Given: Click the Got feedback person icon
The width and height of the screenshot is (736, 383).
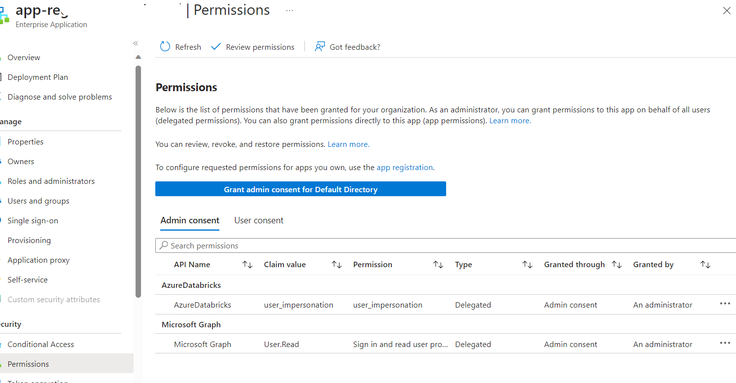Looking at the screenshot, I should pos(320,47).
